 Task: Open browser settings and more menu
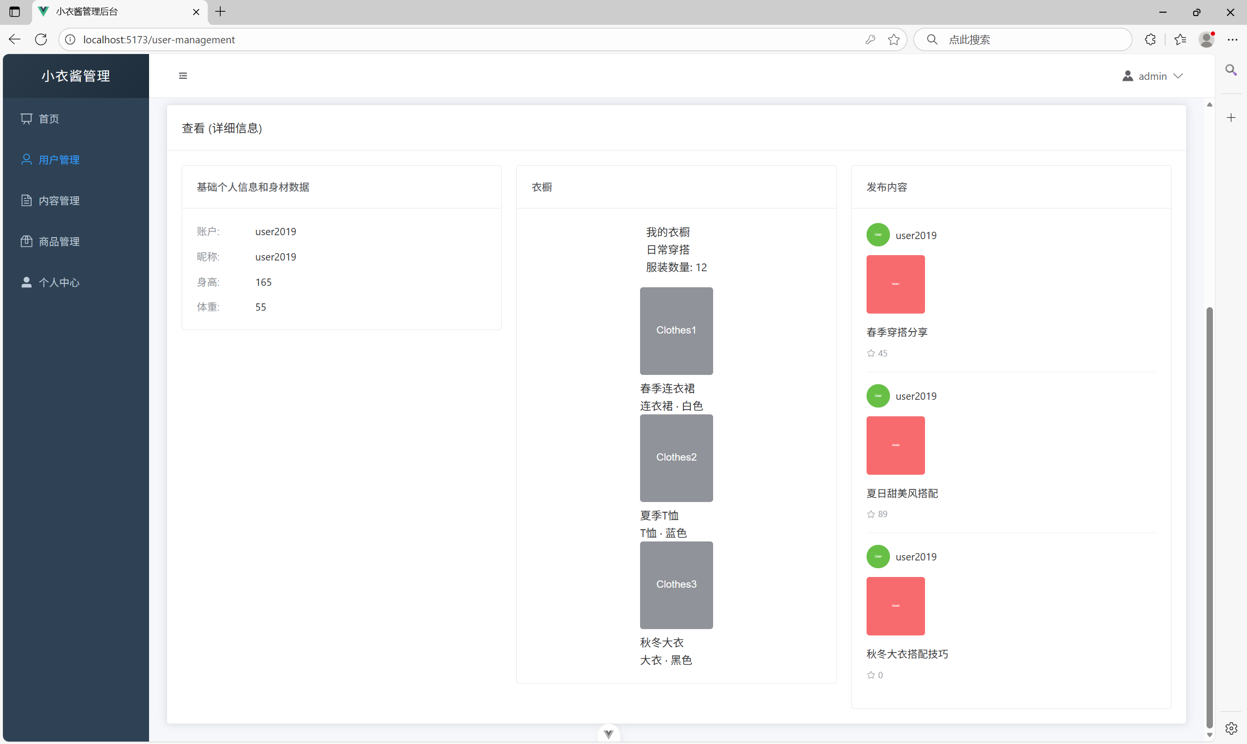coord(1232,39)
